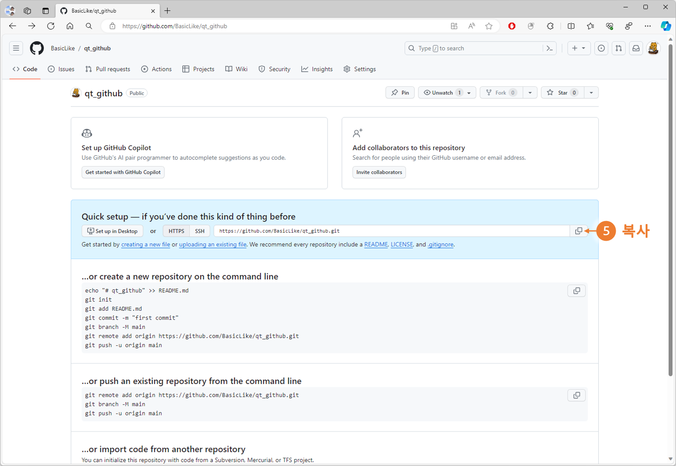The height and width of the screenshot is (466, 676).
Task: Go back to the previous page
Action: pyautogui.click(x=12, y=26)
